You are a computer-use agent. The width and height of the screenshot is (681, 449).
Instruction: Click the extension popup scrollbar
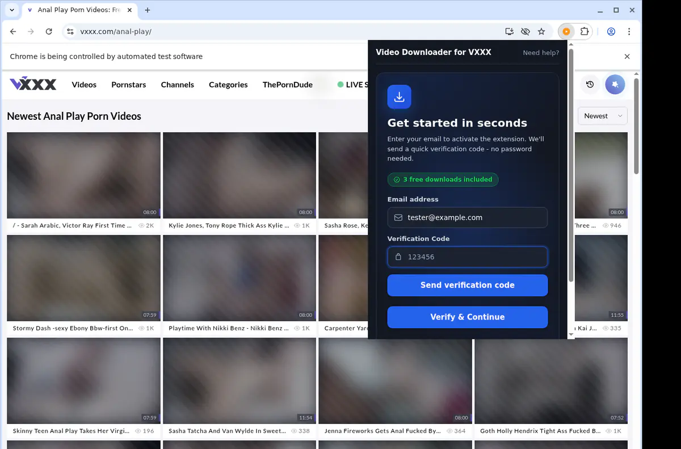pos(571,165)
